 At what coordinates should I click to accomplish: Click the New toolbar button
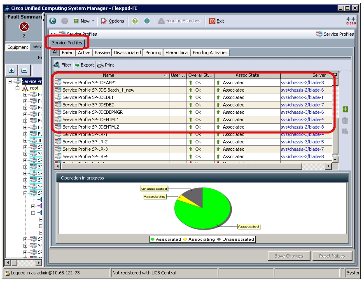coord(82,21)
